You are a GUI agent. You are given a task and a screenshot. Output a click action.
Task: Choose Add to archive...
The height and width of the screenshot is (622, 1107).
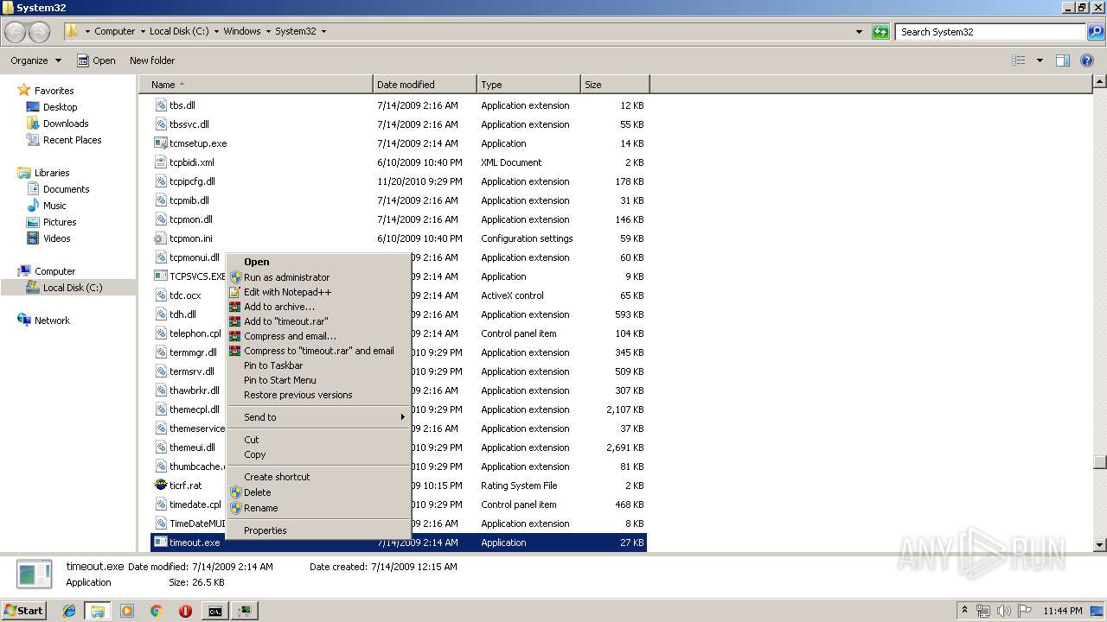tap(318, 307)
